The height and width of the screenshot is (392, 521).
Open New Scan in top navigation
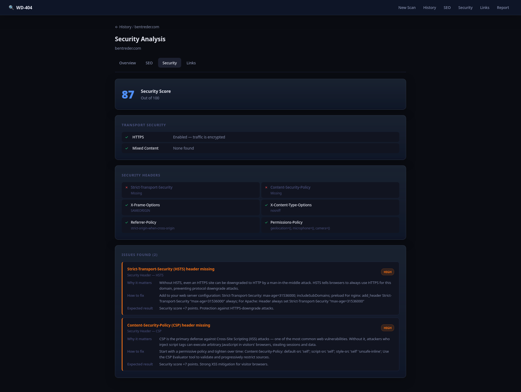[407, 8]
